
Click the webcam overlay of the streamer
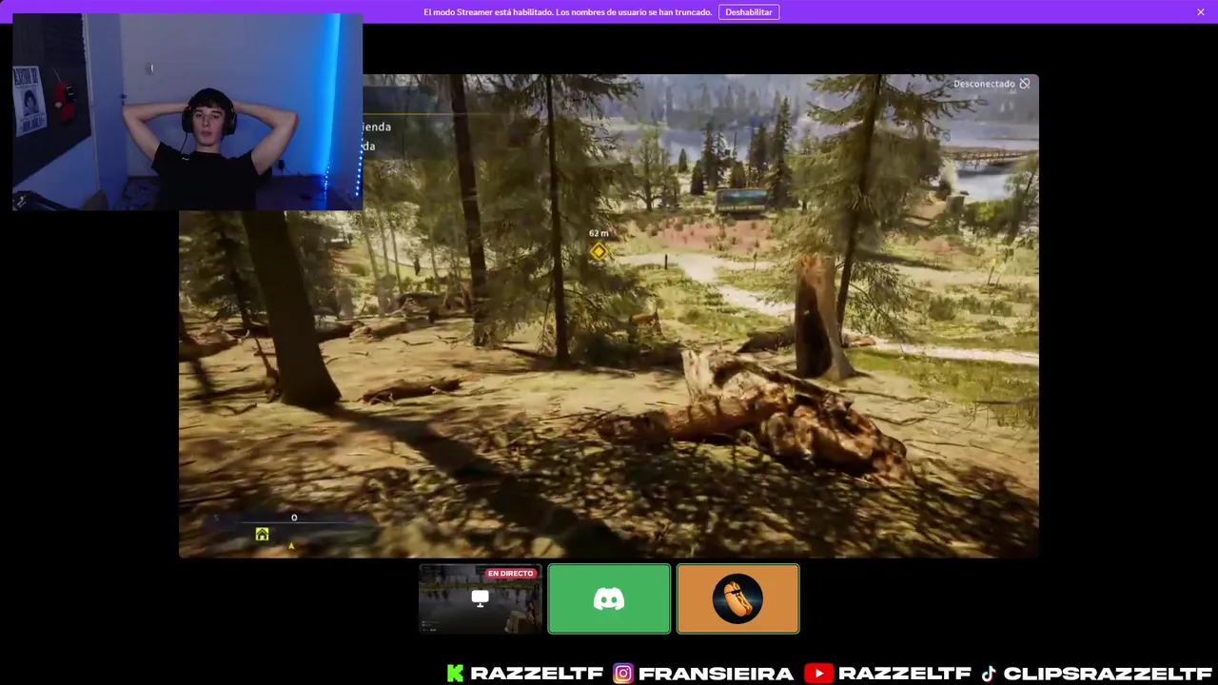(x=187, y=112)
